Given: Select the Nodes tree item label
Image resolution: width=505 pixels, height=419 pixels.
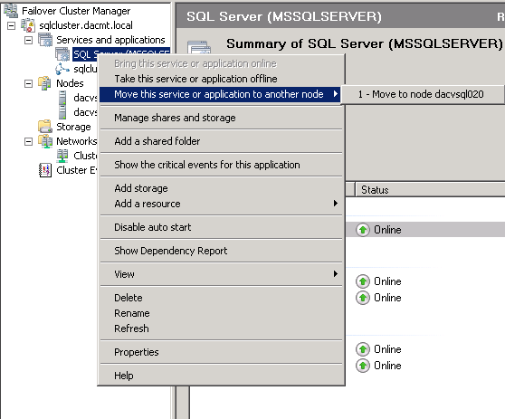Looking at the screenshot, I should coord(70,83).
